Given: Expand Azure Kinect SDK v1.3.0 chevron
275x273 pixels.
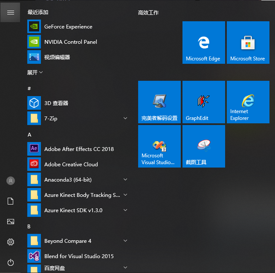Looking at the screenshot, I should pos(125,210).
